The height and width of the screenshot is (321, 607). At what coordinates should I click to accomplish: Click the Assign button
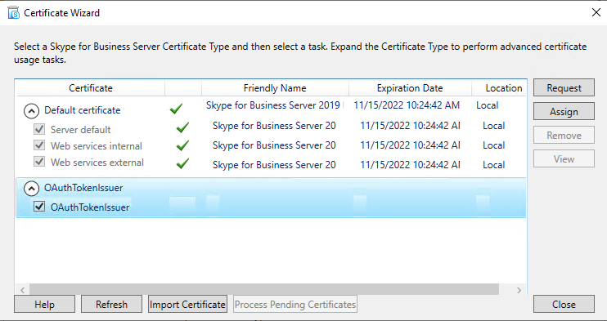point(564,111)
